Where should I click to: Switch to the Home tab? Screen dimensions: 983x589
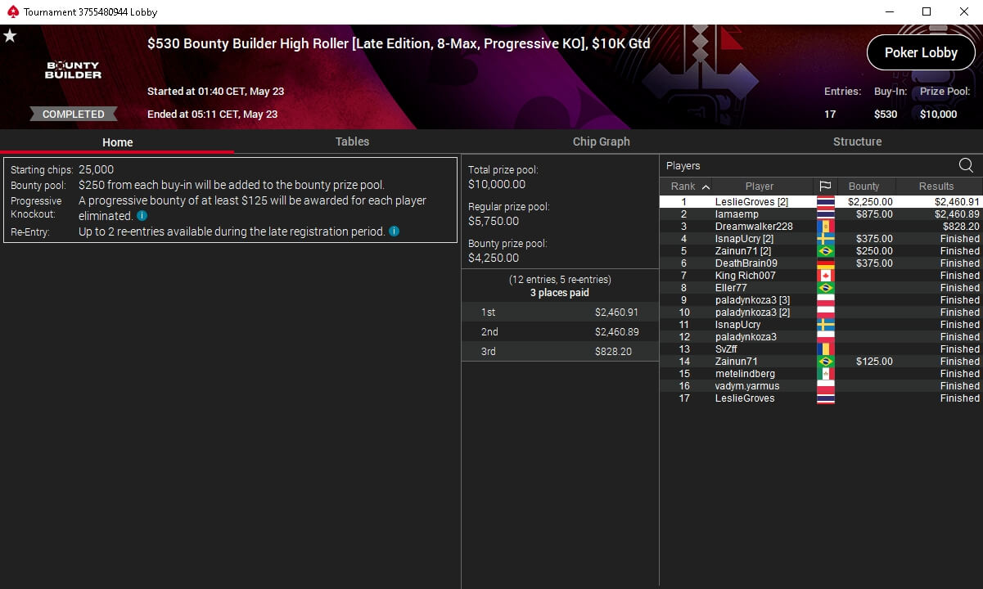[117, 142]
